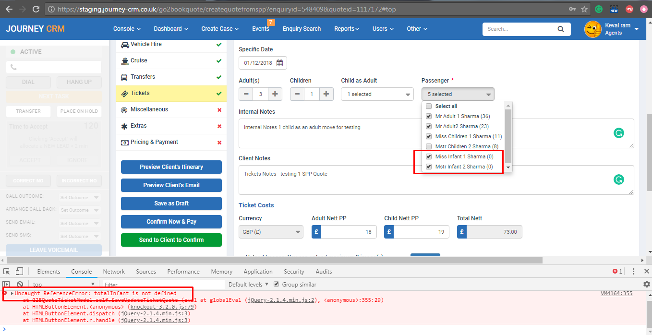Bookmark this page with the star icon
Screen dimensions: 652x335
[x=584, y=9]
